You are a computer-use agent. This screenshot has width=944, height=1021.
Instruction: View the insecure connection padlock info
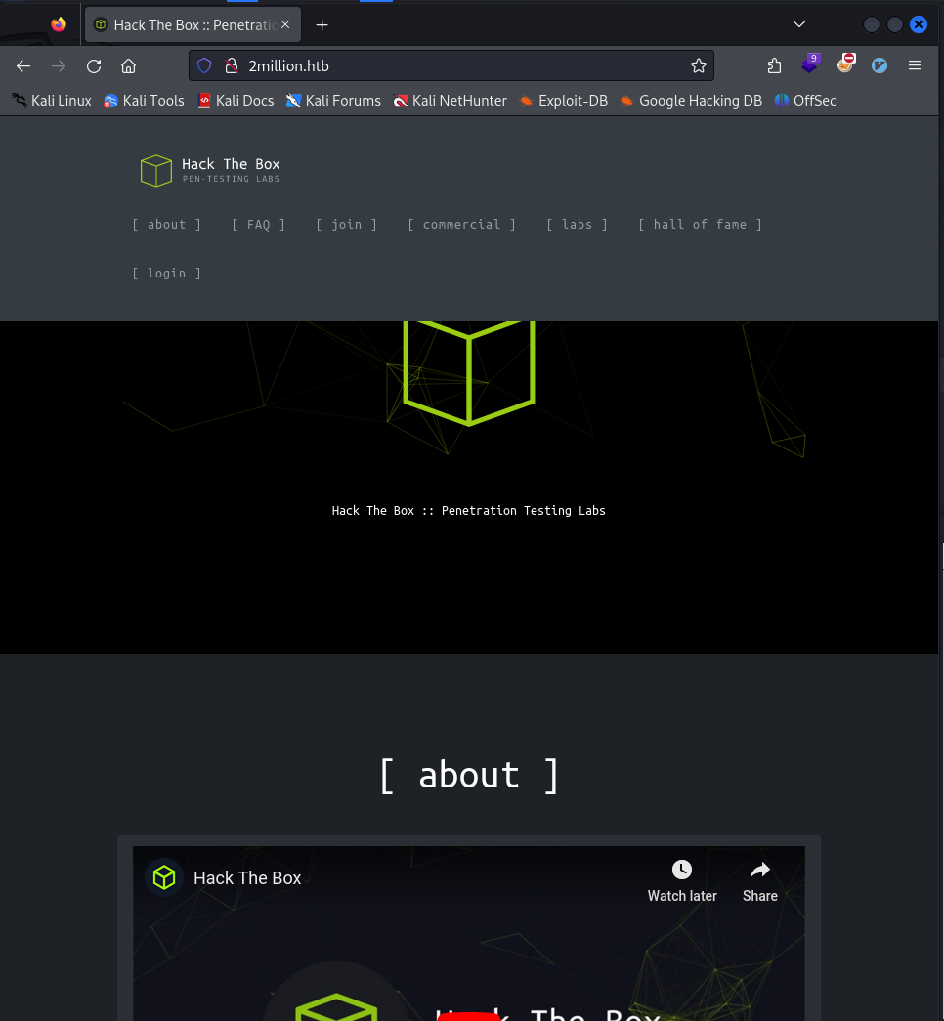click(232, 65)
